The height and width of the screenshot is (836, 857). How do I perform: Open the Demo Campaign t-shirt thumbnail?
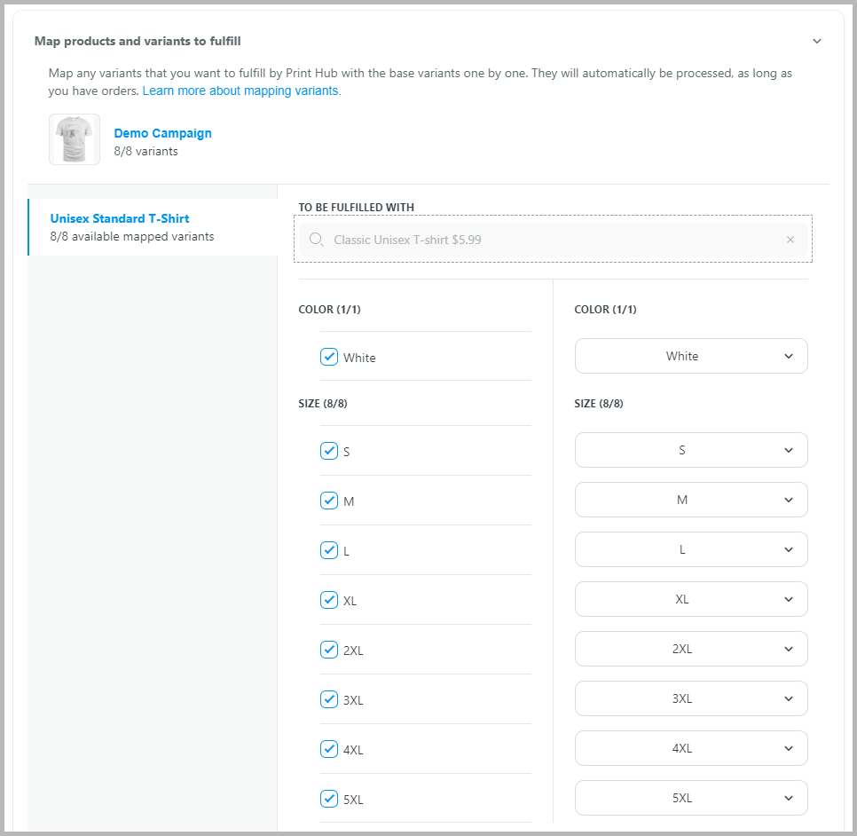(x=75, y=139)
